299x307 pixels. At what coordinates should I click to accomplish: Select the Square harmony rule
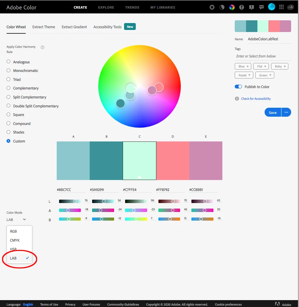coord(8,115)
